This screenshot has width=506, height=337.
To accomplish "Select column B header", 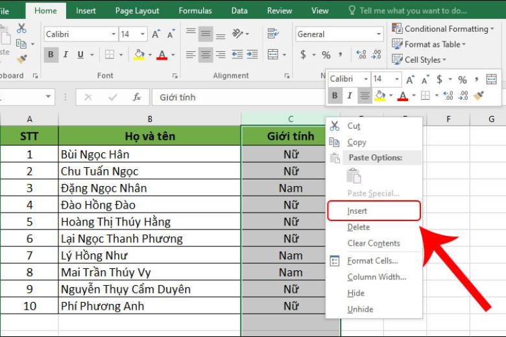I will (x=150, y=119).
